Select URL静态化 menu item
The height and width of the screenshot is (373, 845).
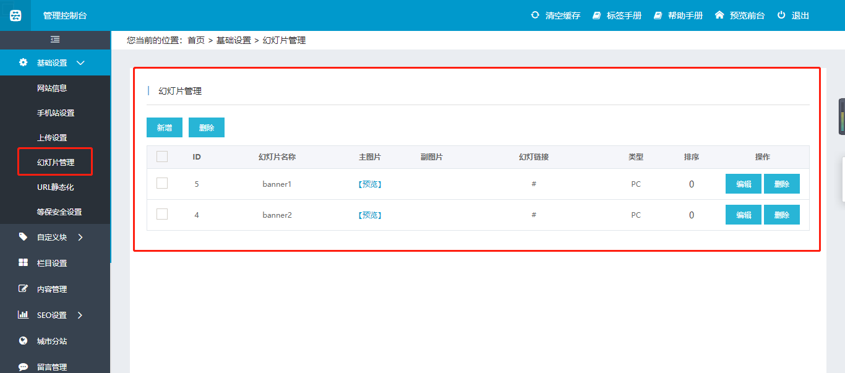point(55,187)
